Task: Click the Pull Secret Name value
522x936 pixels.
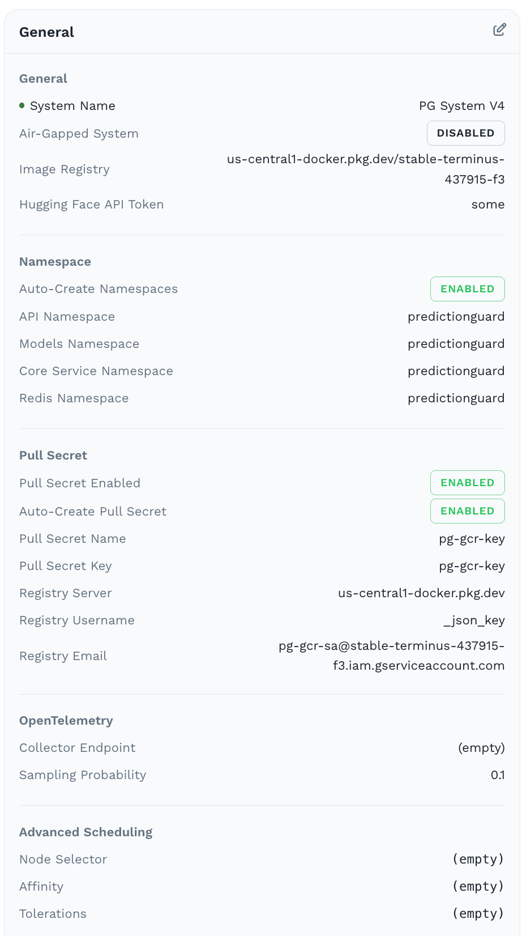Action: point(472,539)
